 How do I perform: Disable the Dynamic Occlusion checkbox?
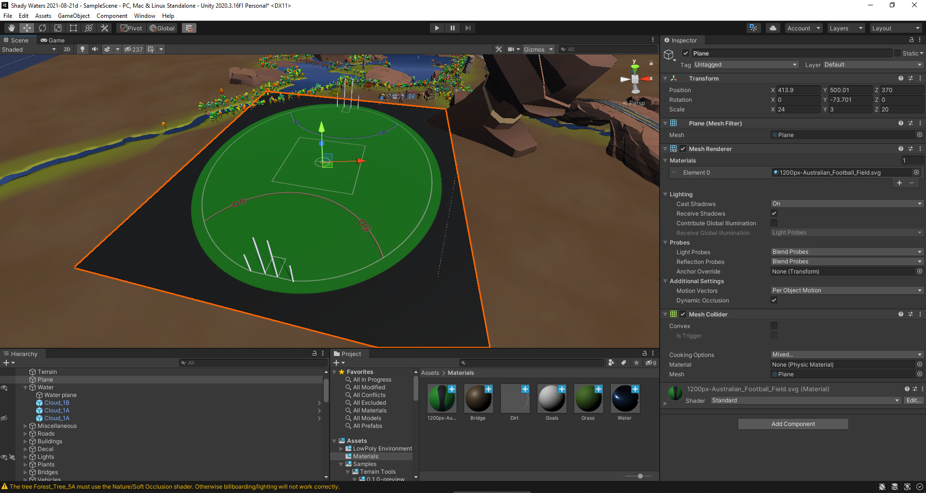tap(774, 300)
